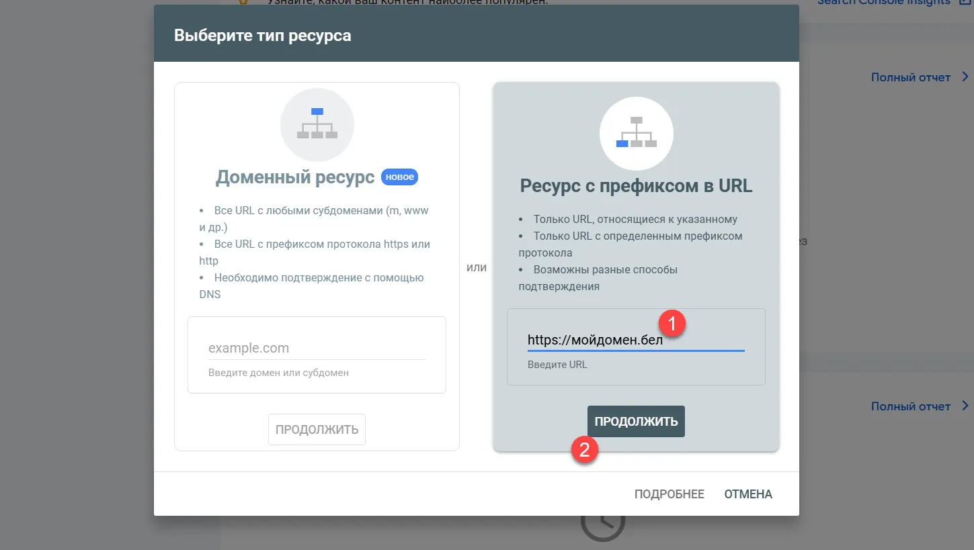This screenshot has height=550, width=974.
Task: Open the Search Console Insights link
Action: pyautogui.click(x=883, y=2)
